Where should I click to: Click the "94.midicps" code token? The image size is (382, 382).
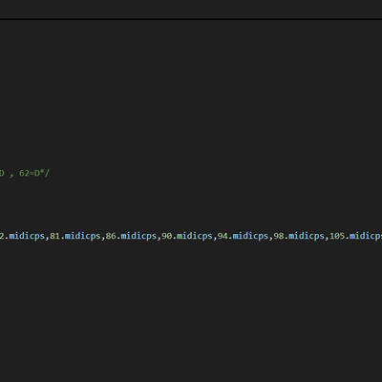[x=244, y=236]
